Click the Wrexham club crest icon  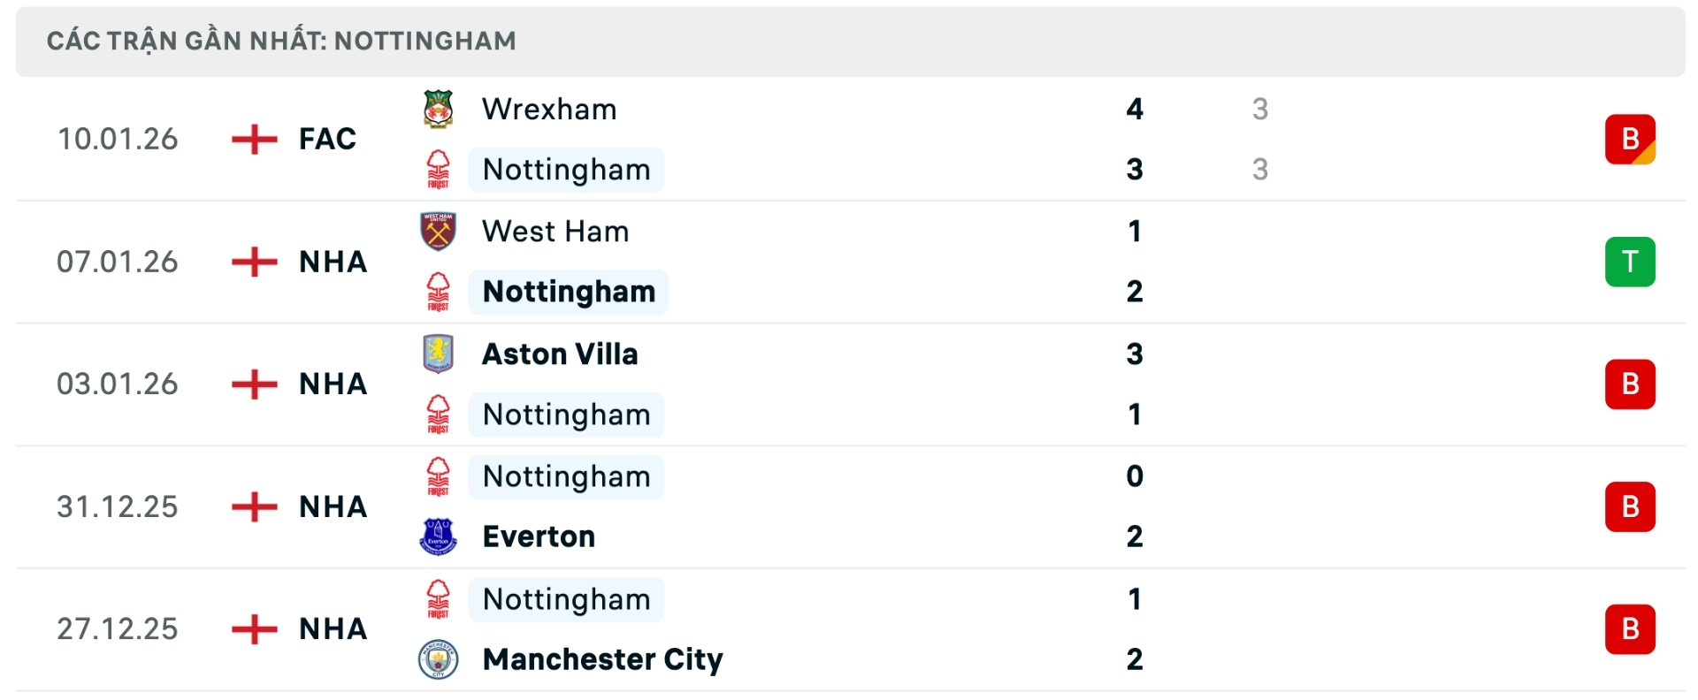point(438,110)
